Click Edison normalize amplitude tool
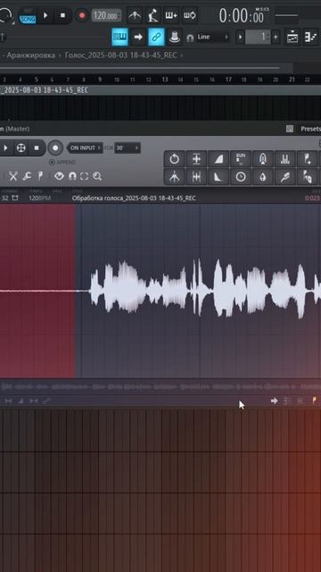321x572 pixels. pyautogui.click(x=196, y=159)
